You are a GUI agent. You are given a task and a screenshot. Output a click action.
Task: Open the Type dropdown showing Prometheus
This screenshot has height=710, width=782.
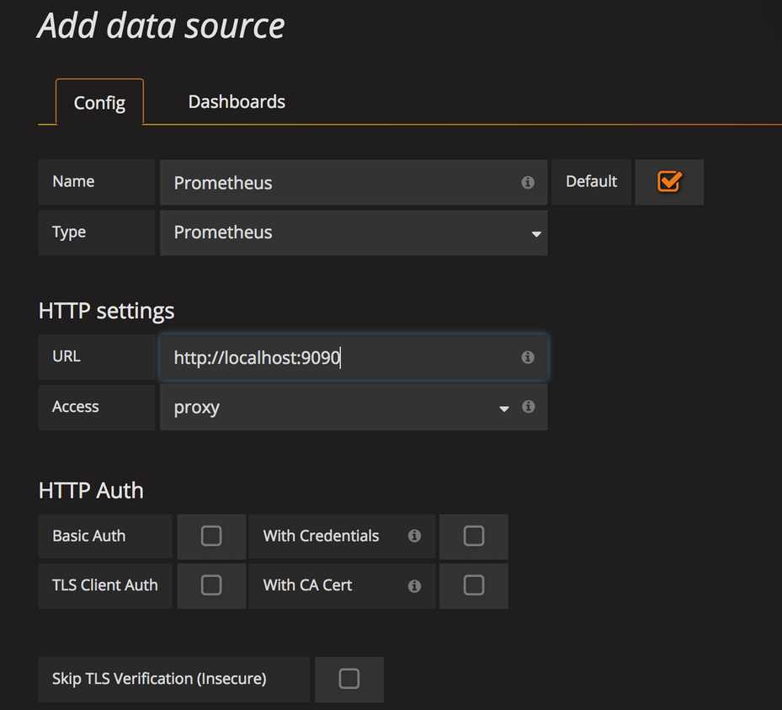354,232
